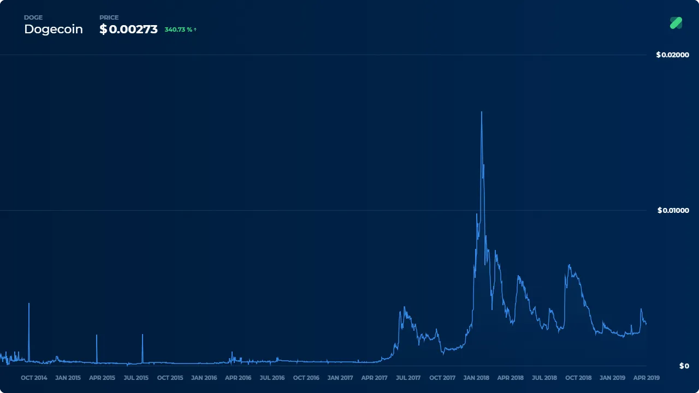Screen dimensions: 699x393
Task: Click the $0.00273 price value
Action: 128,29
